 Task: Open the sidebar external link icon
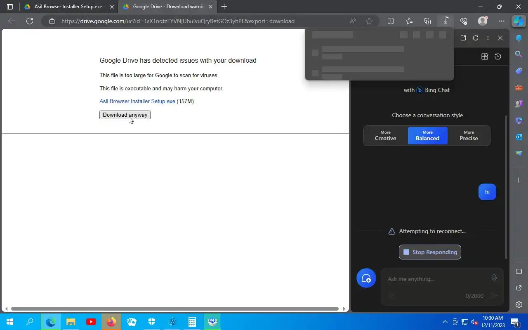[519, 288]
